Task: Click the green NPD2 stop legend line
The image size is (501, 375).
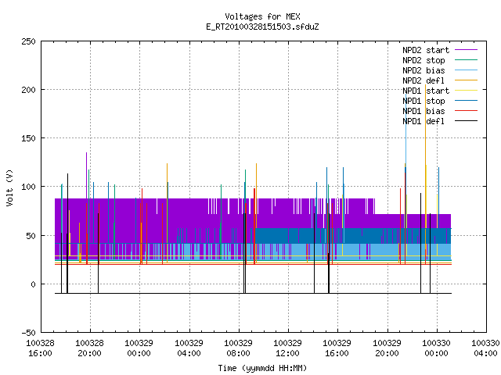Action: (x=466, y=60)
